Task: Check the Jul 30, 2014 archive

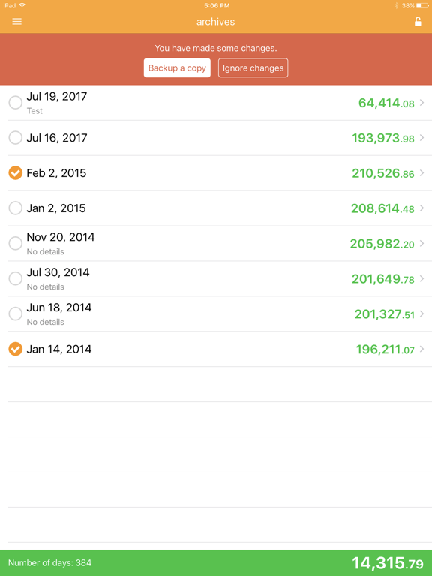Action: tap(16, 278)
